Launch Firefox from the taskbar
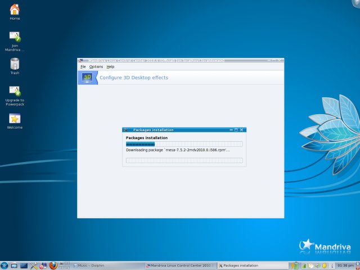This screenshot has height=270, width=360. [53, 265]
